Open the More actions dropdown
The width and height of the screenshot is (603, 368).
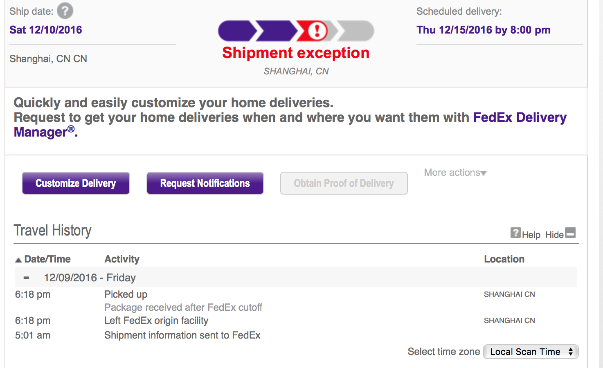click(455, 173)
